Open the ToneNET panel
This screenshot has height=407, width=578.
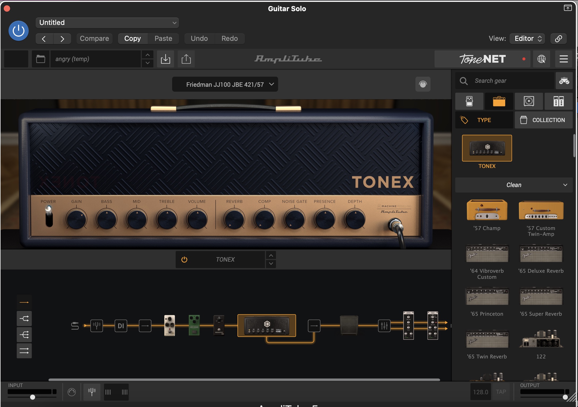(482, 59)
